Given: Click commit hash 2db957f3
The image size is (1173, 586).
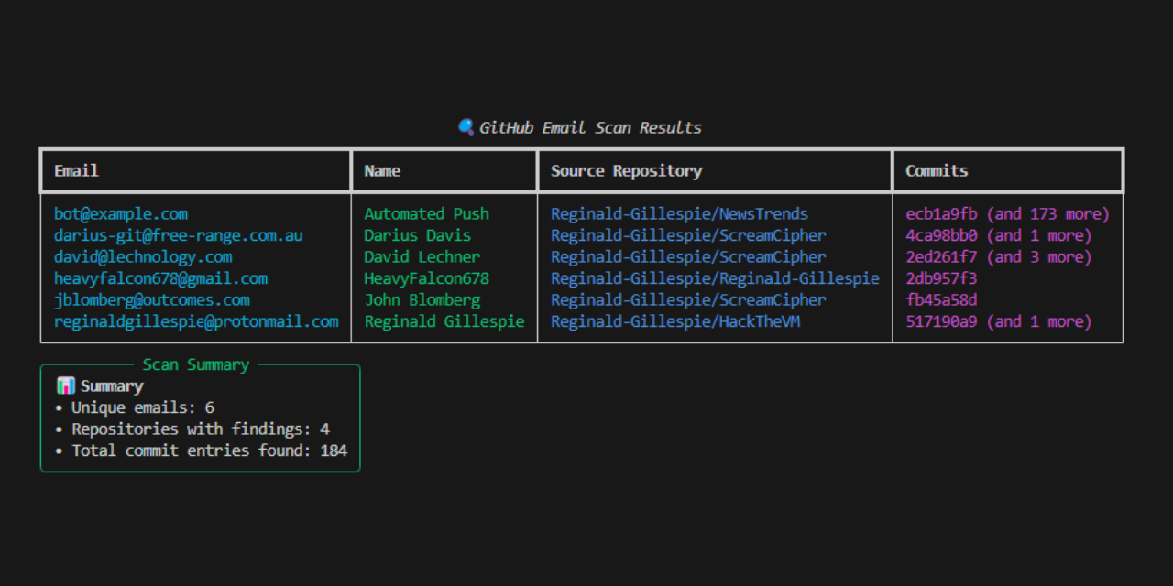Looking at the screenshot, I should click(x=941, y=278).
